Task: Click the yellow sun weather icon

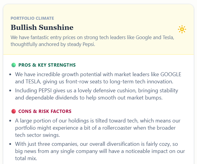Action: click(182, 29)
